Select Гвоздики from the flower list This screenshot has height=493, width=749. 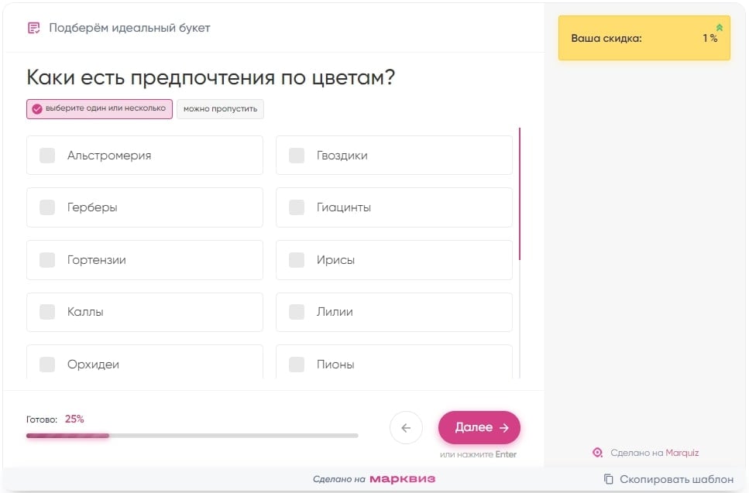(393, 155)
